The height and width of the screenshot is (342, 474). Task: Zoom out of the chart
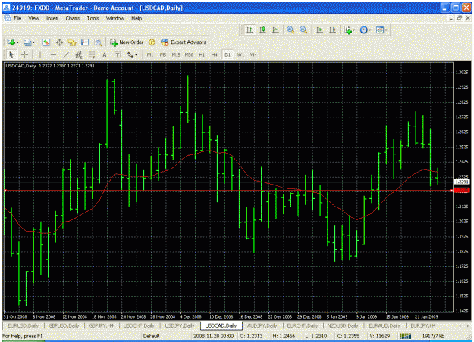coord(303,30)
